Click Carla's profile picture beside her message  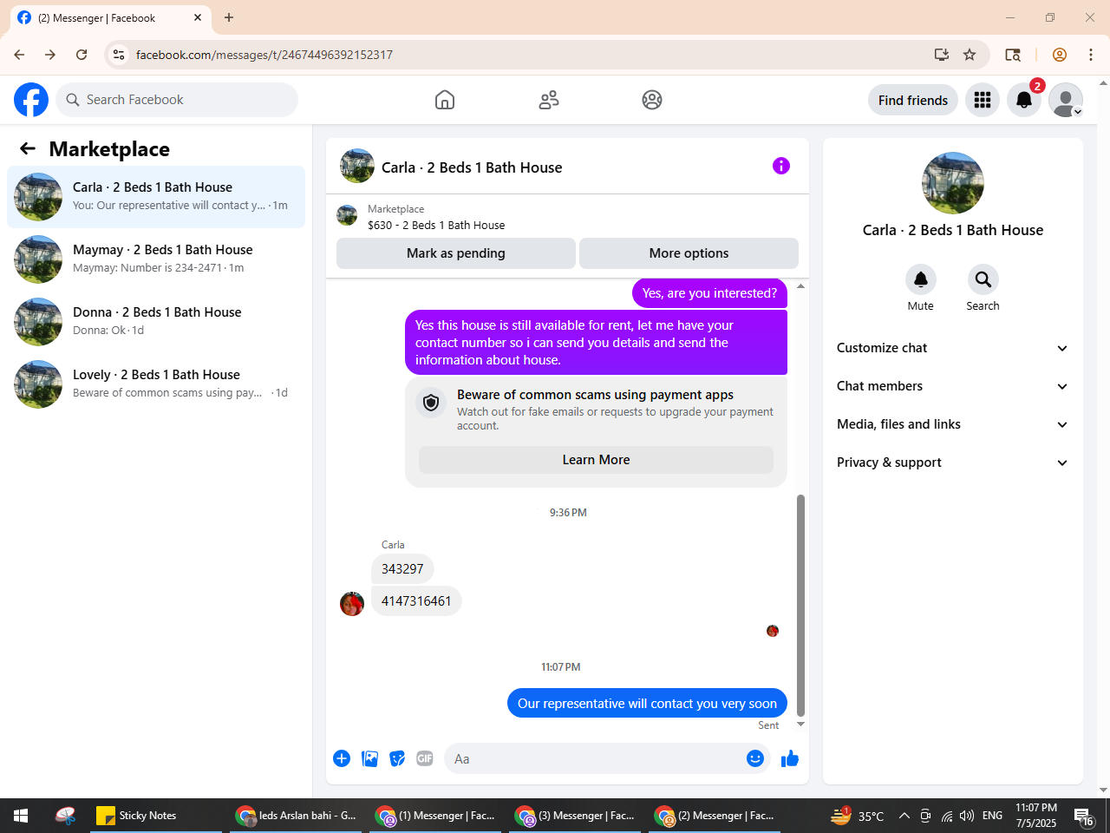tap(352, 604)
